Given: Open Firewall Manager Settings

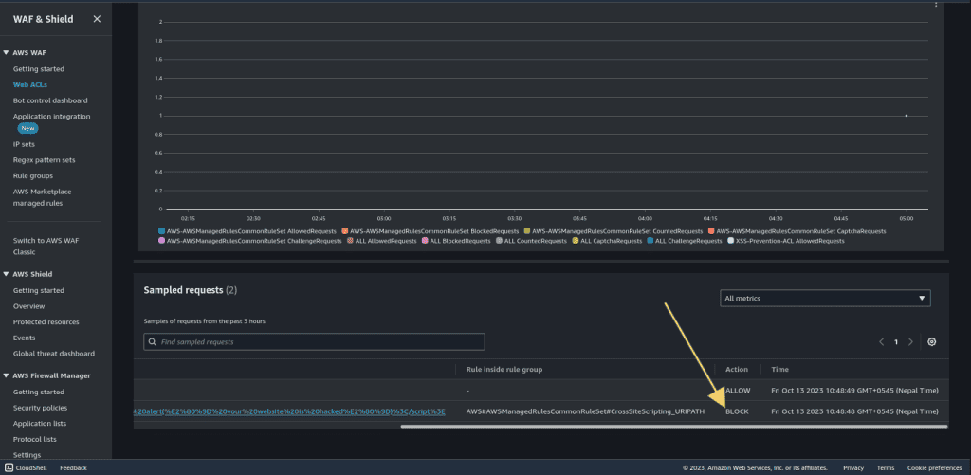Looking at the screenshot, I should [x=27, y=455].
